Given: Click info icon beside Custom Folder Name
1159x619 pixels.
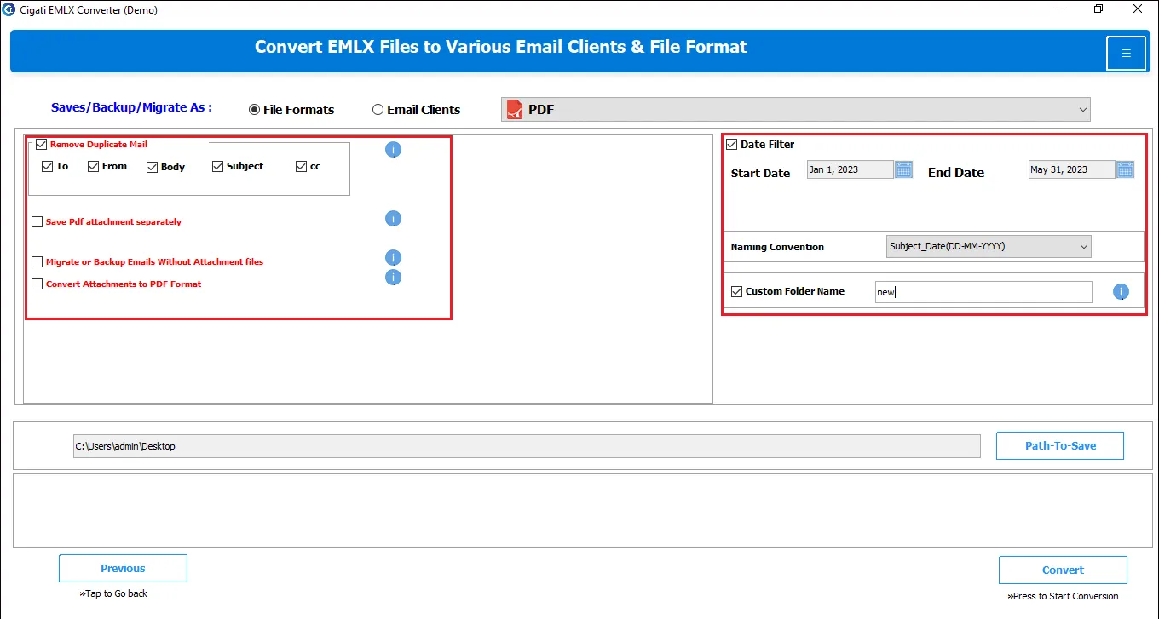Looking at the screenshot, I should [1121, 292].
